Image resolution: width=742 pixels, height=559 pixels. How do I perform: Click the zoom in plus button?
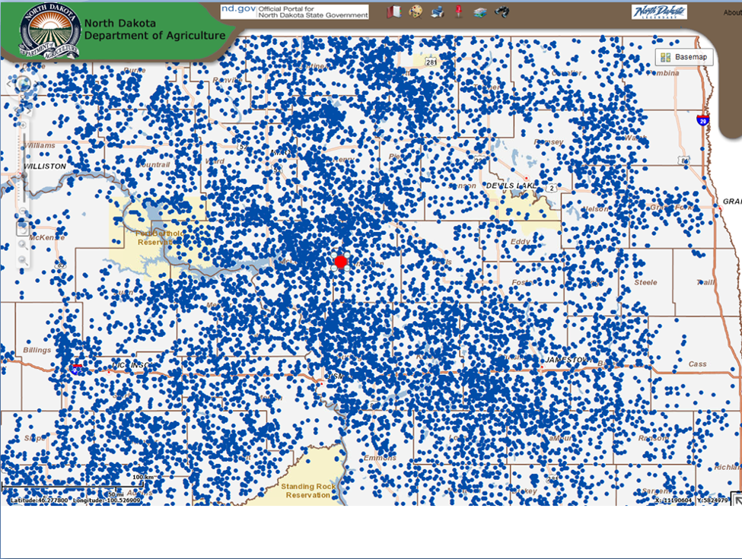(x=23, y=125)
